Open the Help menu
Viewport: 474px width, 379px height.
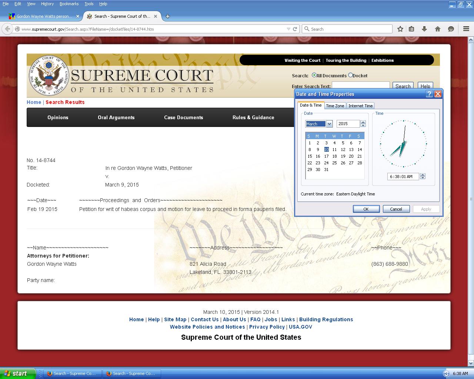click(x=103, y=4)
